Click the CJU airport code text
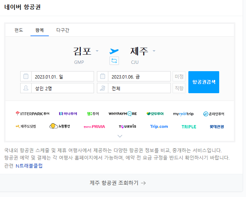Viewport: 246px width, 197px height. [x=135, y=62]
